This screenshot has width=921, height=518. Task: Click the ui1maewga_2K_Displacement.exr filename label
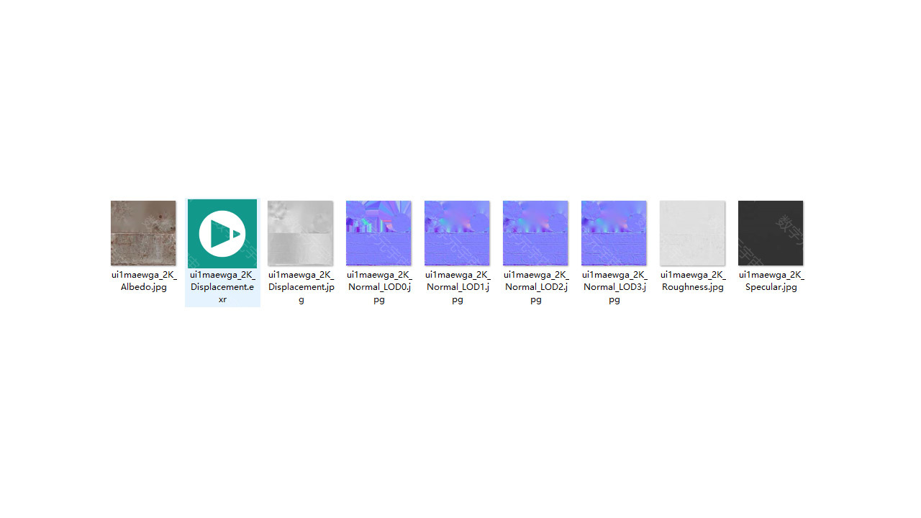click(222, 287)
